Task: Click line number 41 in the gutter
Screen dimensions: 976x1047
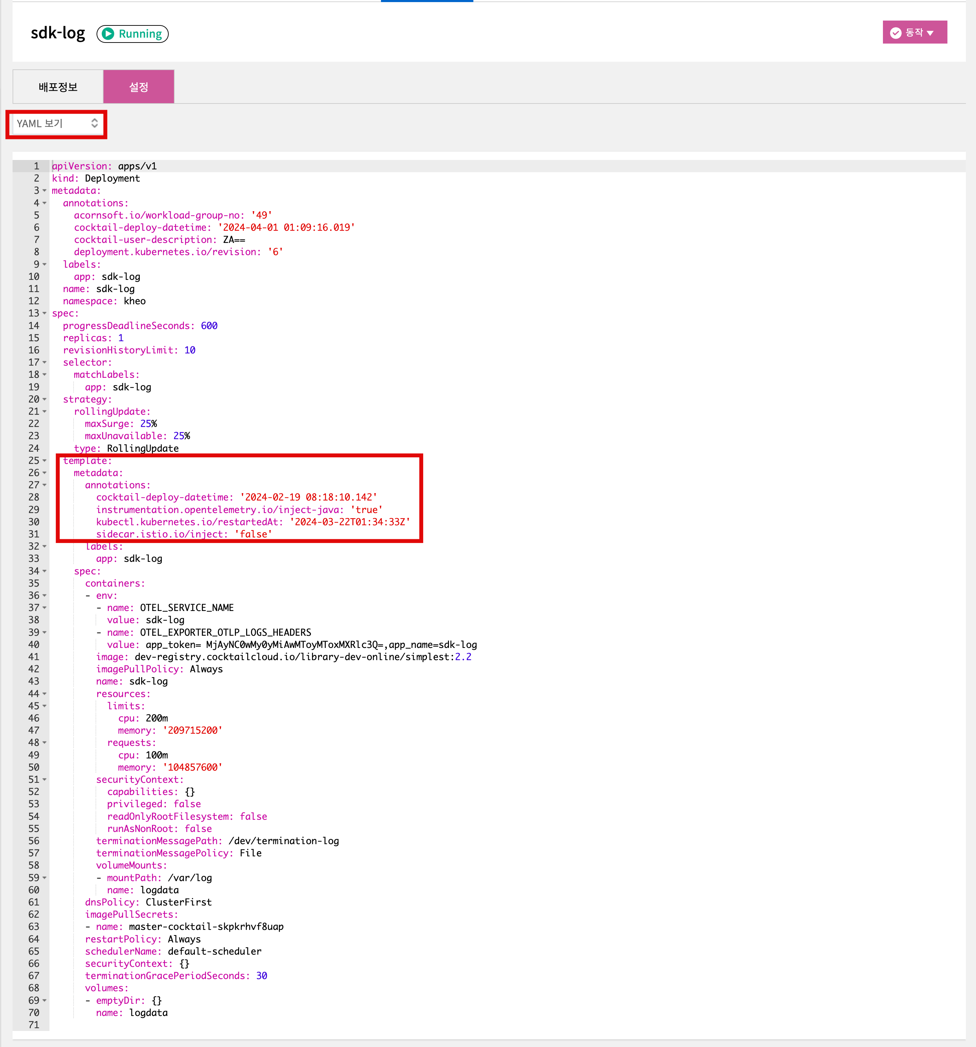Action: tap(34, 657)
